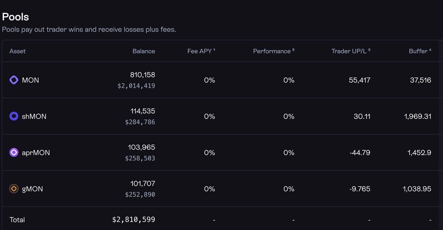This screenshot has height=230, width=443.
Task: Sort table by Asset column header
Action: (17, 51)
